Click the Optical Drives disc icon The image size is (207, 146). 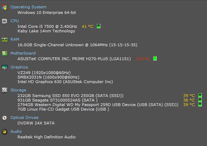coord(5,118)
